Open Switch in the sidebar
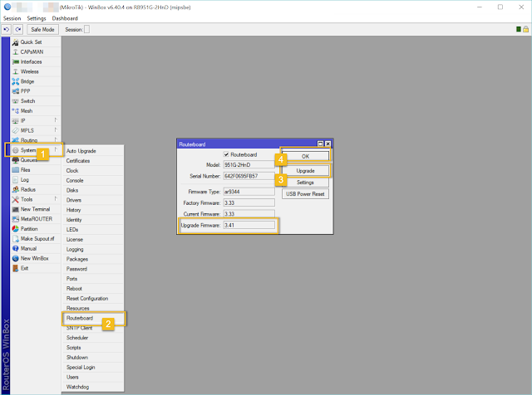This screenshot has height=395, width=532. (x=36, y=101)
